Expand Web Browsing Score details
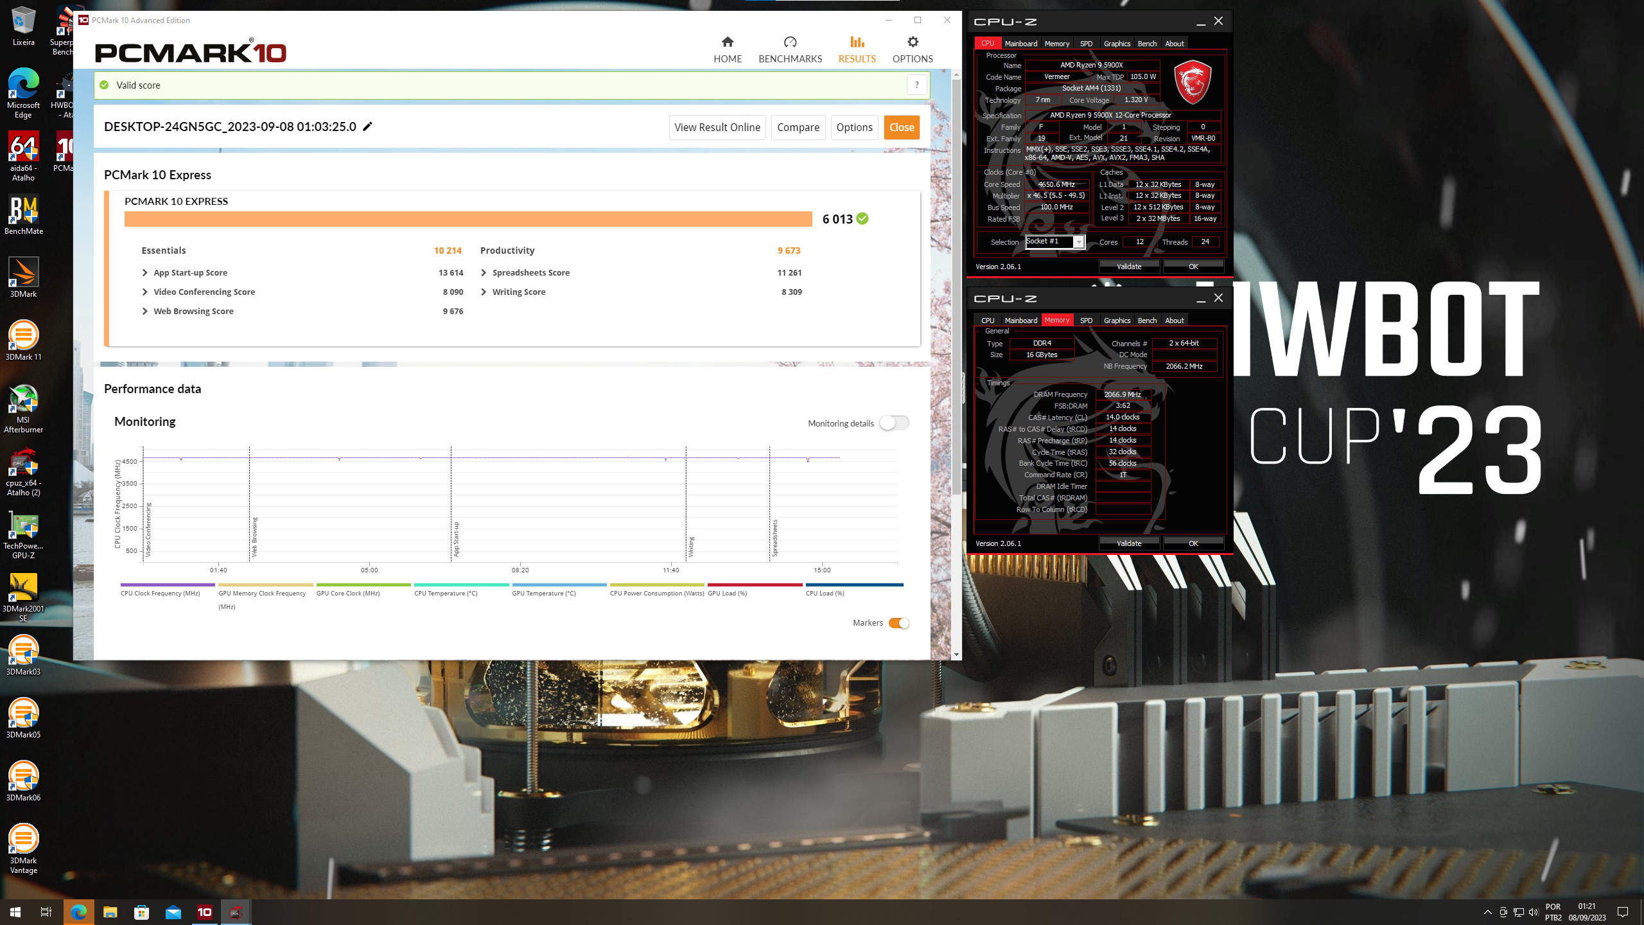This screenshot has width=1644, height=925. pos(144,311)
